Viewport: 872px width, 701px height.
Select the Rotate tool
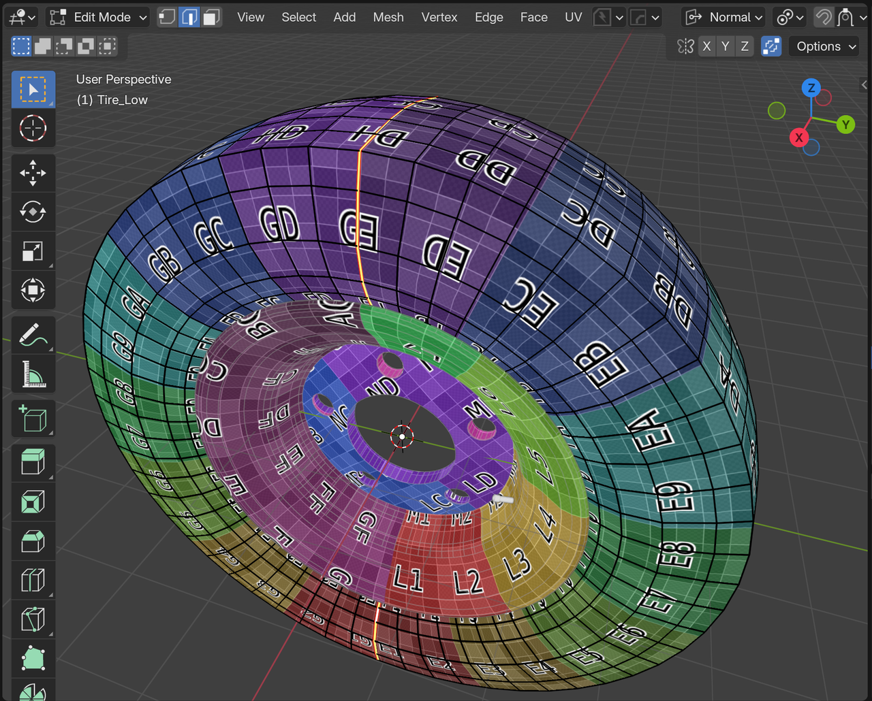point(33,212)
